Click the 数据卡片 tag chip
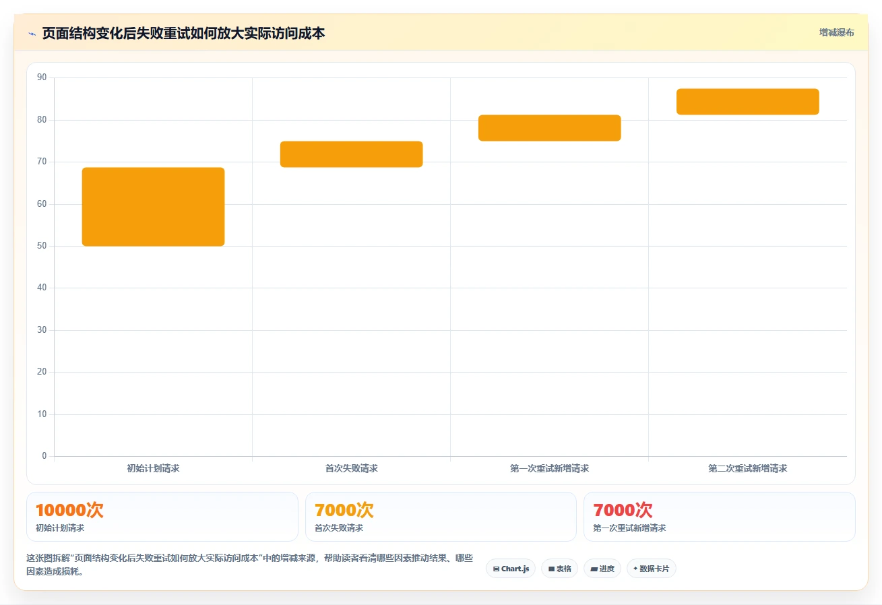This screenshot has width=882, height=605. [x=651, y=569]
